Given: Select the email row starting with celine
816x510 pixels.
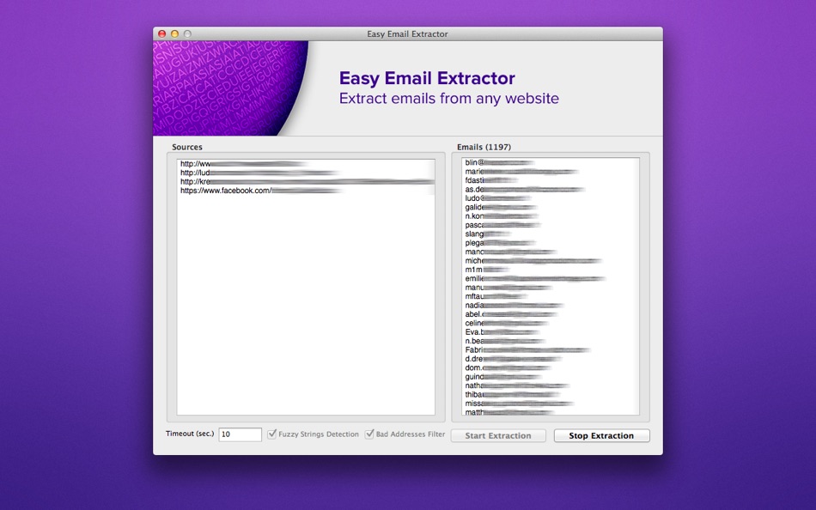Looking at the screenshot, I should pyautogui.click(x=551, y=323).
